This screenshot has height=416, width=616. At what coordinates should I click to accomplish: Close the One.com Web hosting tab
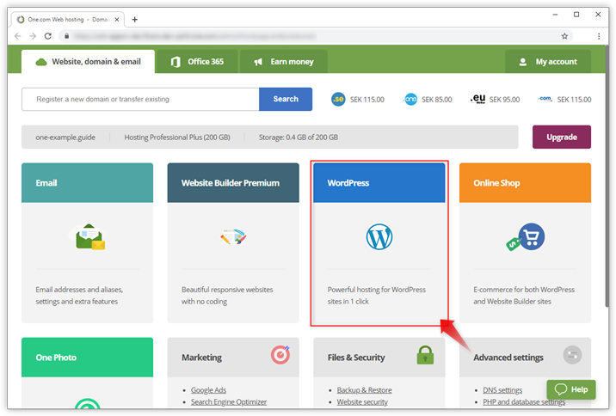pos(117,19)
